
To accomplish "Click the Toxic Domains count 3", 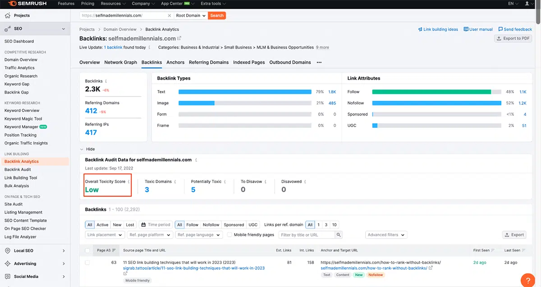I will (x=147, y=189).
